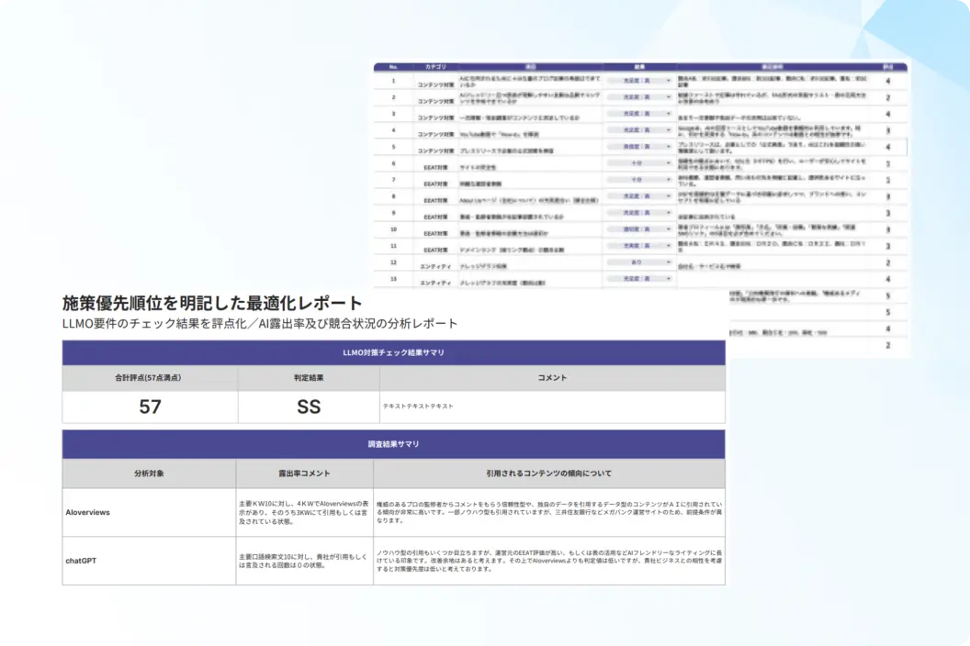The image size is (970, 646).
Task: Click the 判定結果 header cell
Action: click(x=309, y=378)
